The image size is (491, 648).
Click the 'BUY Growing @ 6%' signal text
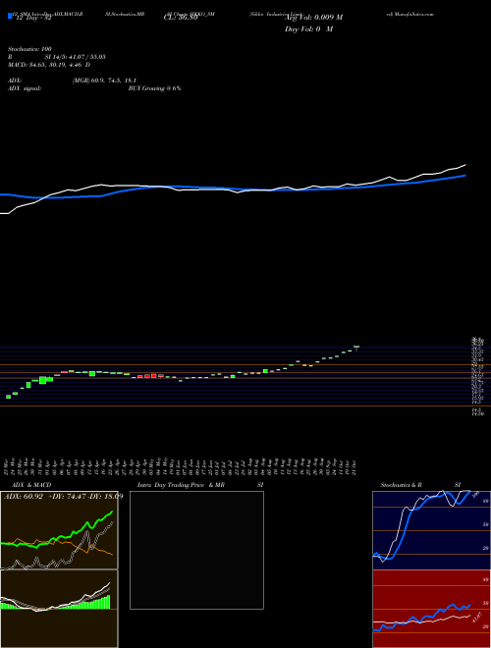click(154, 88)
